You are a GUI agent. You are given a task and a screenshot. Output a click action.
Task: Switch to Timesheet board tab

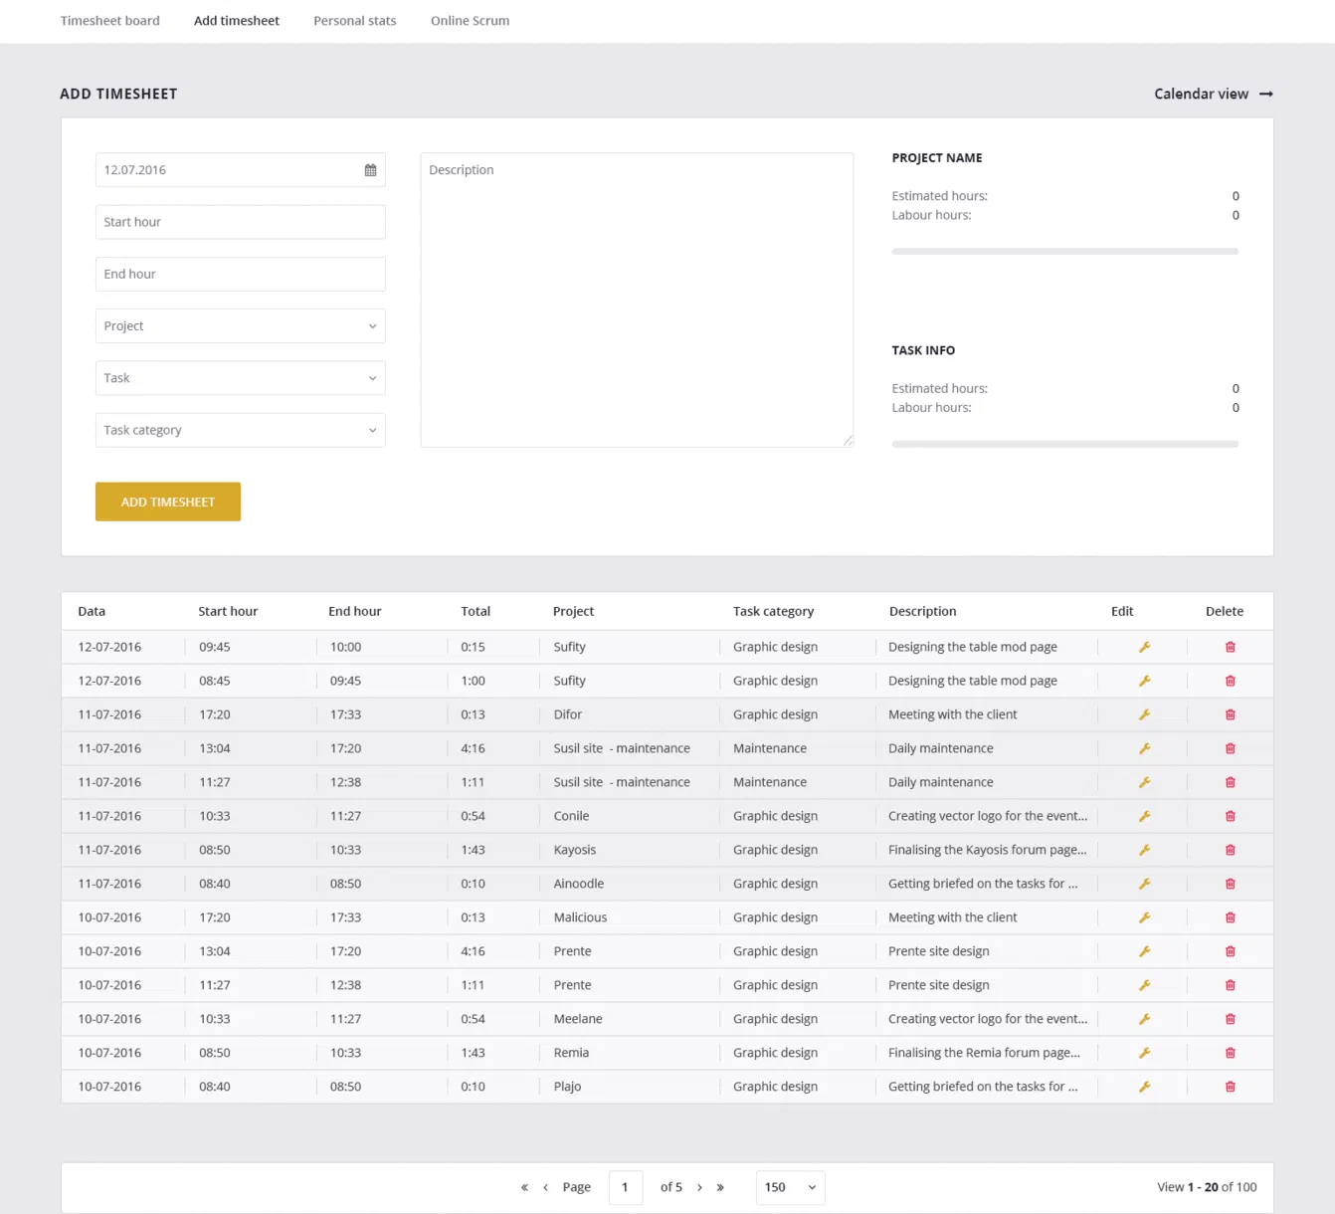pos(110,21)
